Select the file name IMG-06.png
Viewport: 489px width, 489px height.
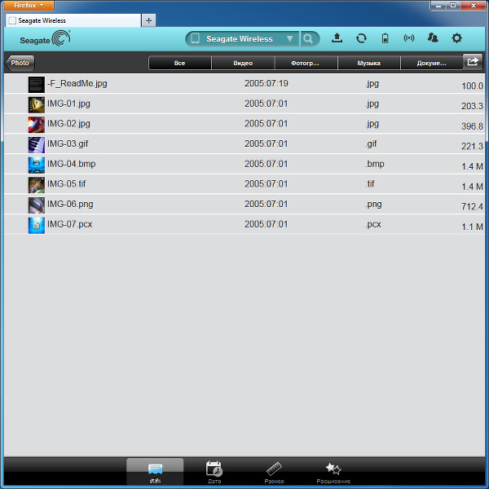click(x=70, y=204)
